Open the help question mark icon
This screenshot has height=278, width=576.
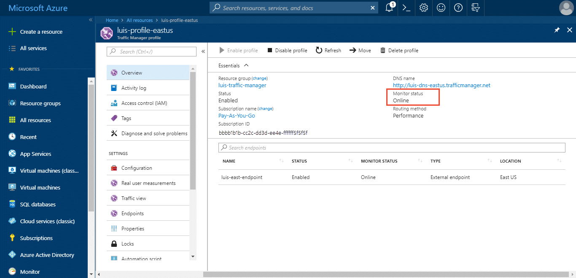[x=458, y=8]
